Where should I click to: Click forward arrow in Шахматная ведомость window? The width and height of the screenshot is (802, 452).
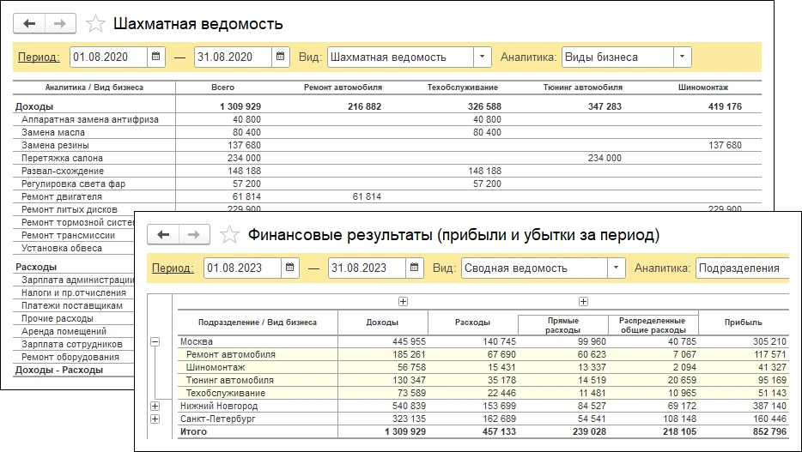tap(60, 23)
